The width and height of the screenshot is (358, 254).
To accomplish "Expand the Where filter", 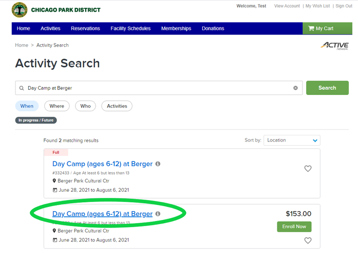I will [57, 106].
